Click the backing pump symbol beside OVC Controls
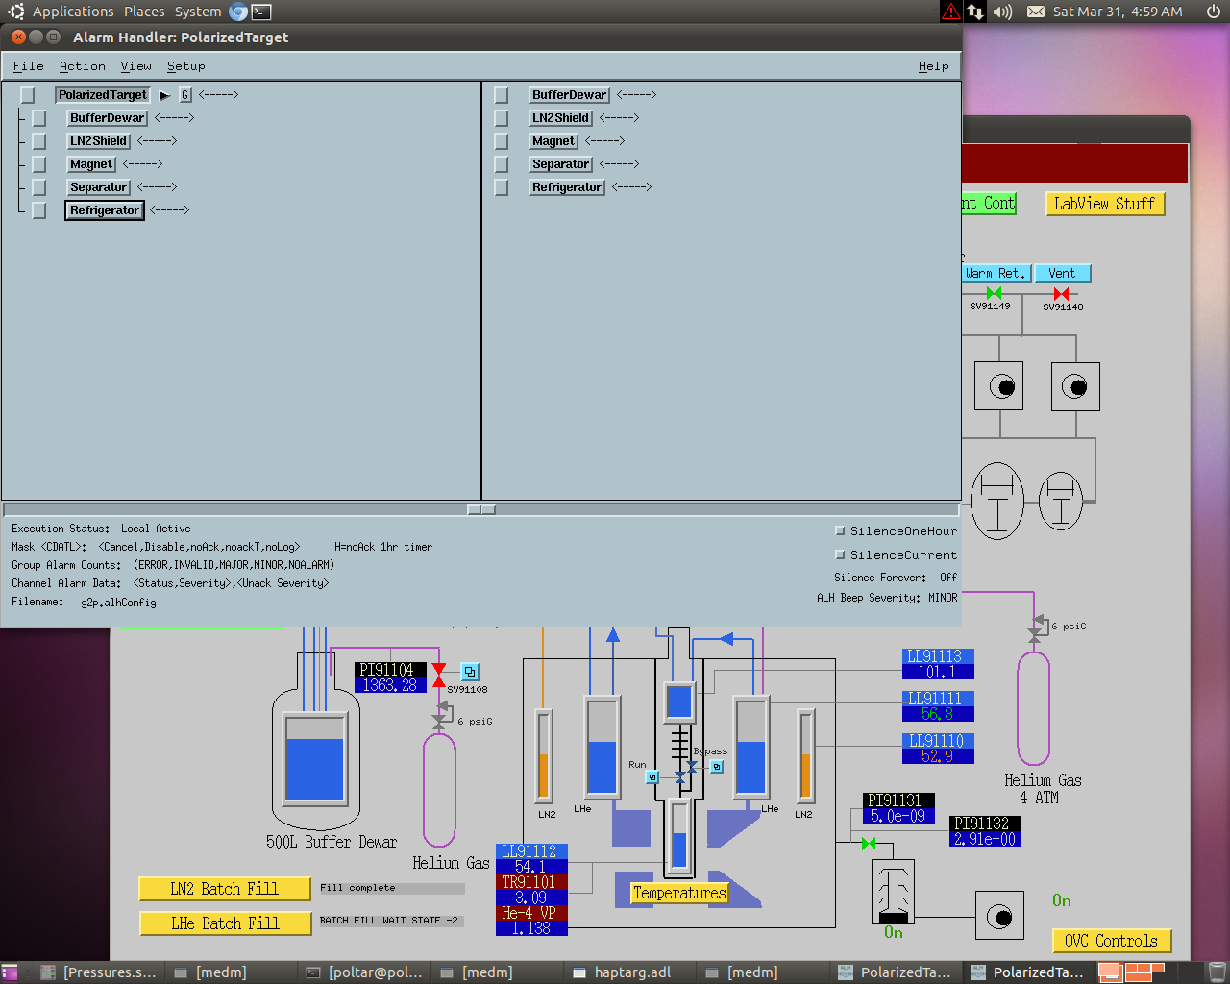1230x984 pixels. 999,916
